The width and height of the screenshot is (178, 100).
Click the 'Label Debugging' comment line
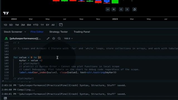coord(79,69)
